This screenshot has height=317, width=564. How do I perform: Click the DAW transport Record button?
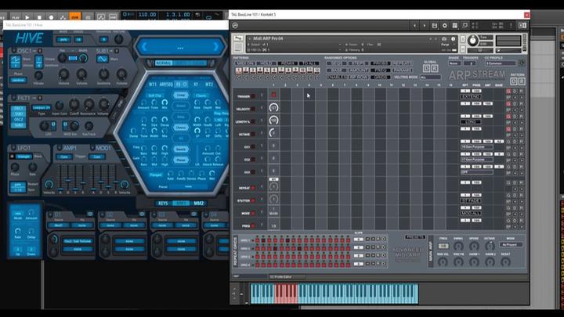click(51, 17)
